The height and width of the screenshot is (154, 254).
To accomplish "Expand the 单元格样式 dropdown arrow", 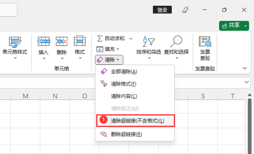I will (15, 58).
